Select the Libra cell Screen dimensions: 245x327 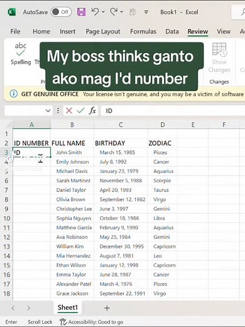(163, 218)
